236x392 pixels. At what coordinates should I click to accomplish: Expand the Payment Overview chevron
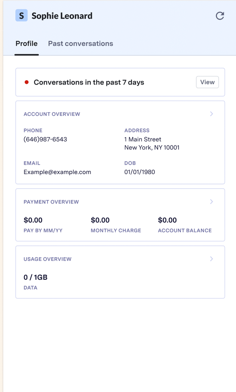(x=211, y=202)
